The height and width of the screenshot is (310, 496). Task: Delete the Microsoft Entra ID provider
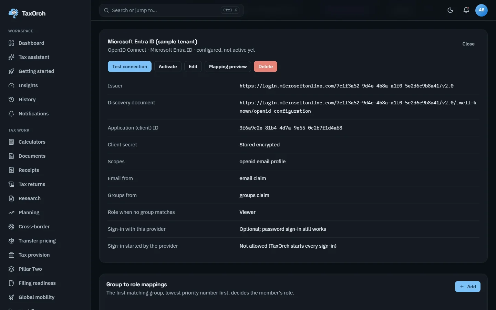coord(266,66)
